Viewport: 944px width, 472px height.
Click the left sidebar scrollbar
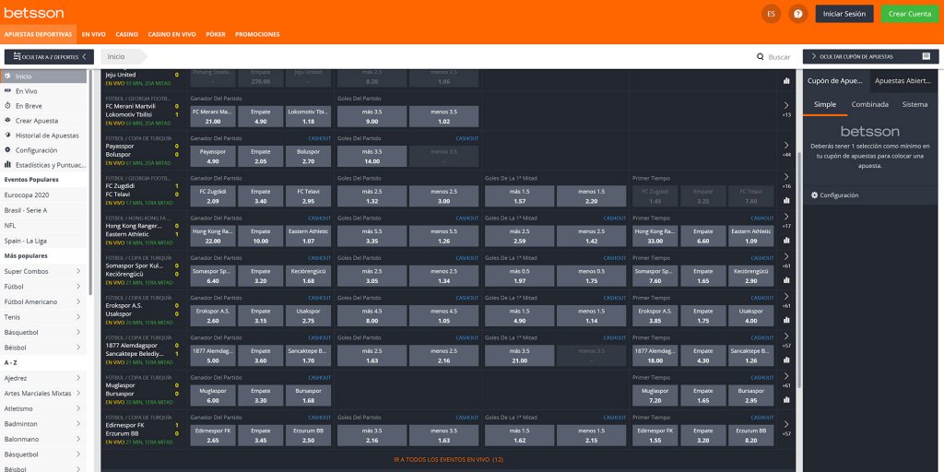pyautogui.click(x=90, y=181)
